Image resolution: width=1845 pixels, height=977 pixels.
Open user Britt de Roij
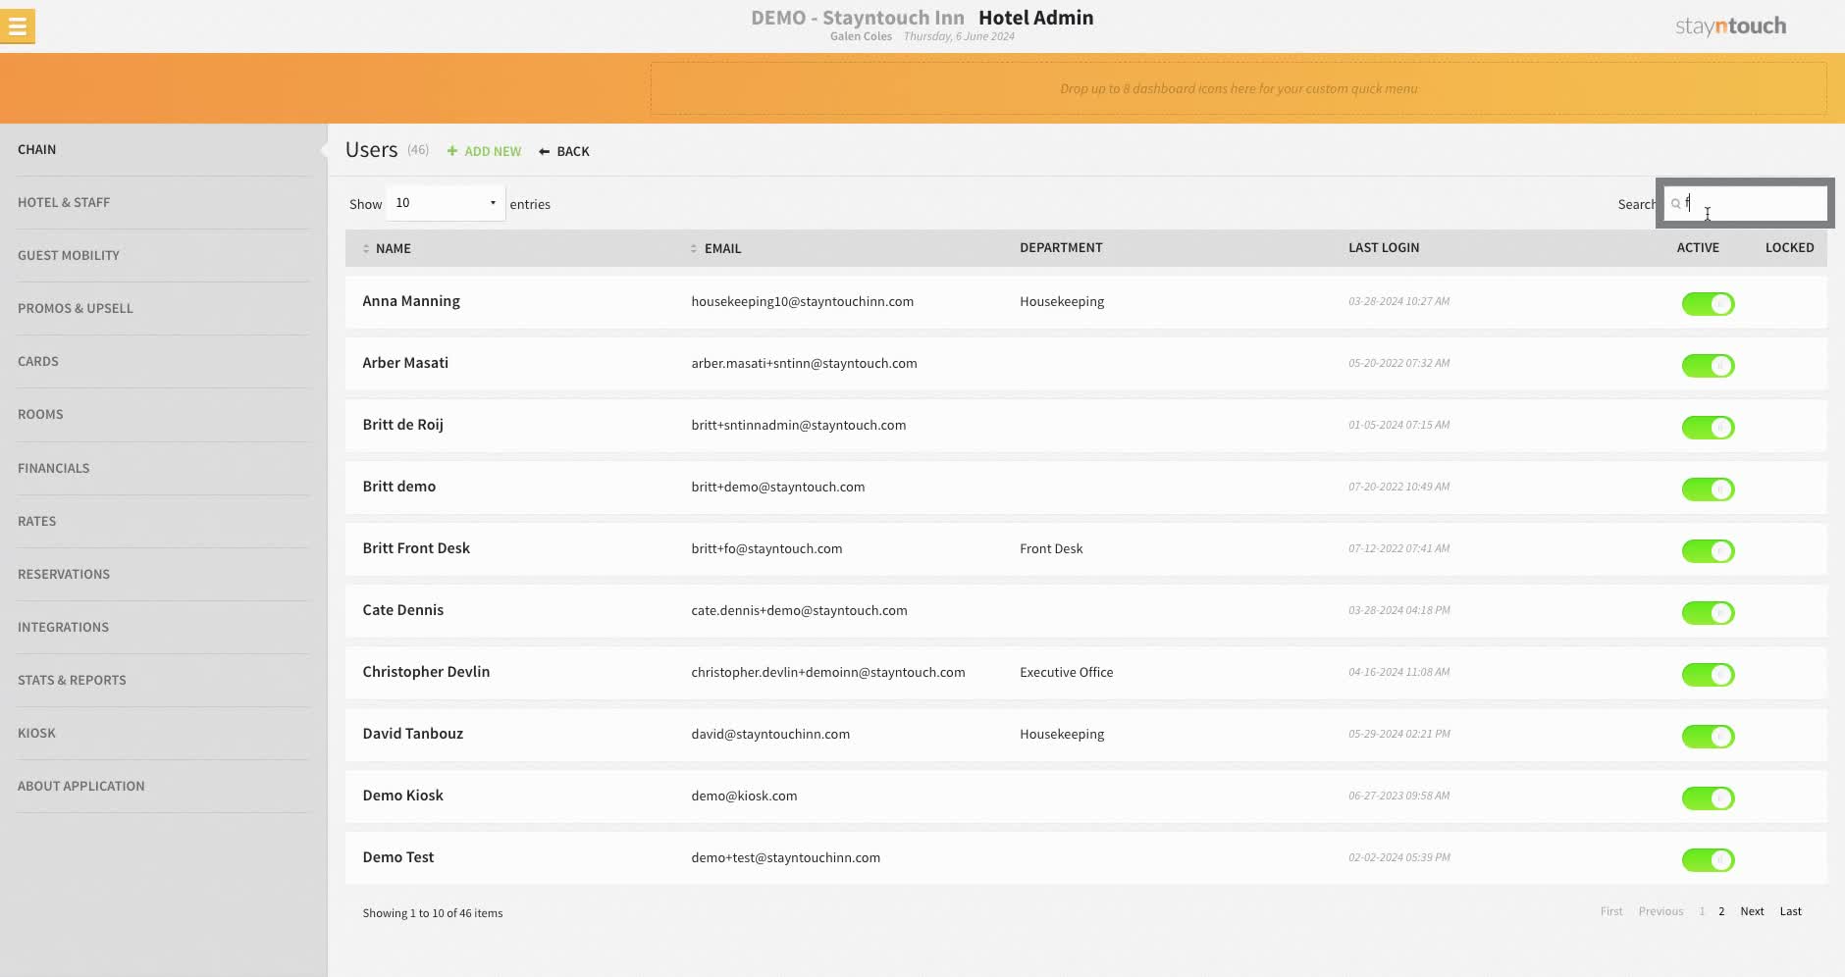402,425
